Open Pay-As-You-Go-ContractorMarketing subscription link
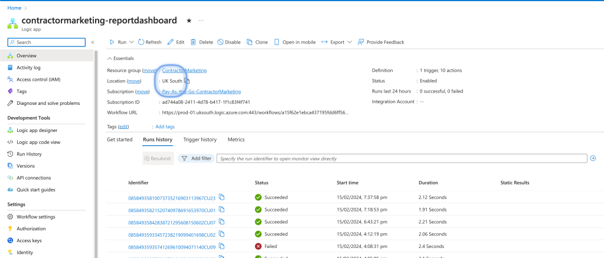Image resolution: width=604 pixels, height=258 pixels. tap(201, 91)
